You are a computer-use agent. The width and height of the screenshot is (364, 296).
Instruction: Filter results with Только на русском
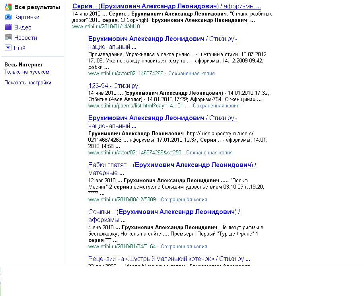[x=27, y=72]
